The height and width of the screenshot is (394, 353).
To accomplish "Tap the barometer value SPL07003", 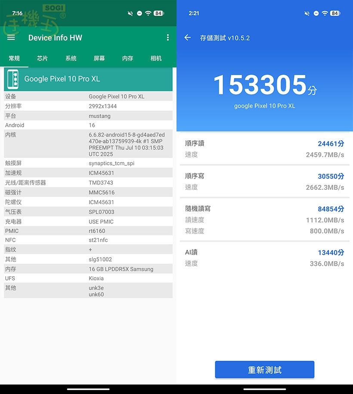I will click(x=102, y=212).
